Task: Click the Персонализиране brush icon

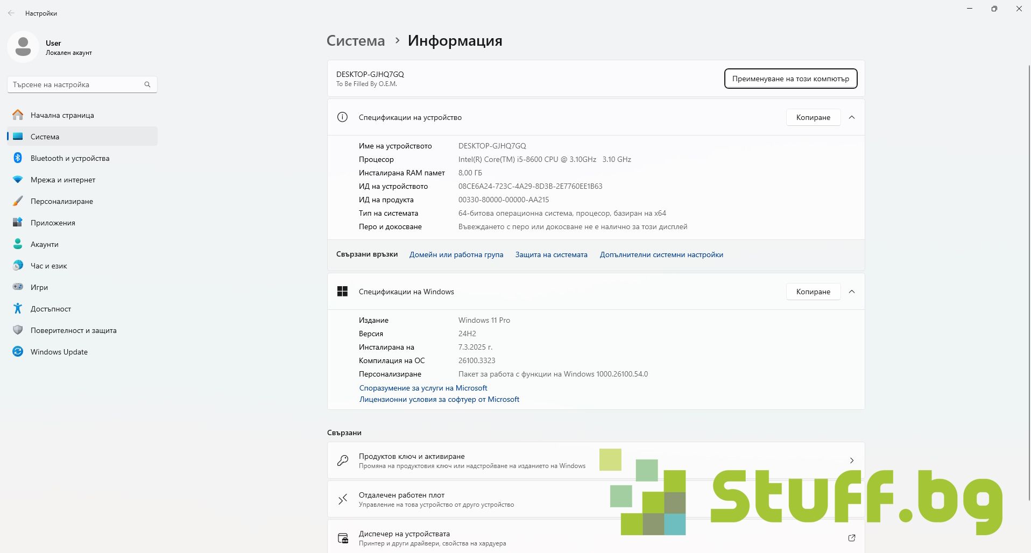Action: pyautogui.click(x=18, y=201)
